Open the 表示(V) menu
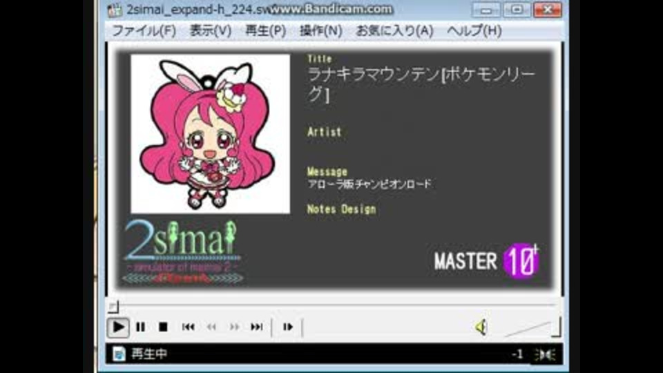The height and width of the screenshot is (373, 663). (211, 30)
